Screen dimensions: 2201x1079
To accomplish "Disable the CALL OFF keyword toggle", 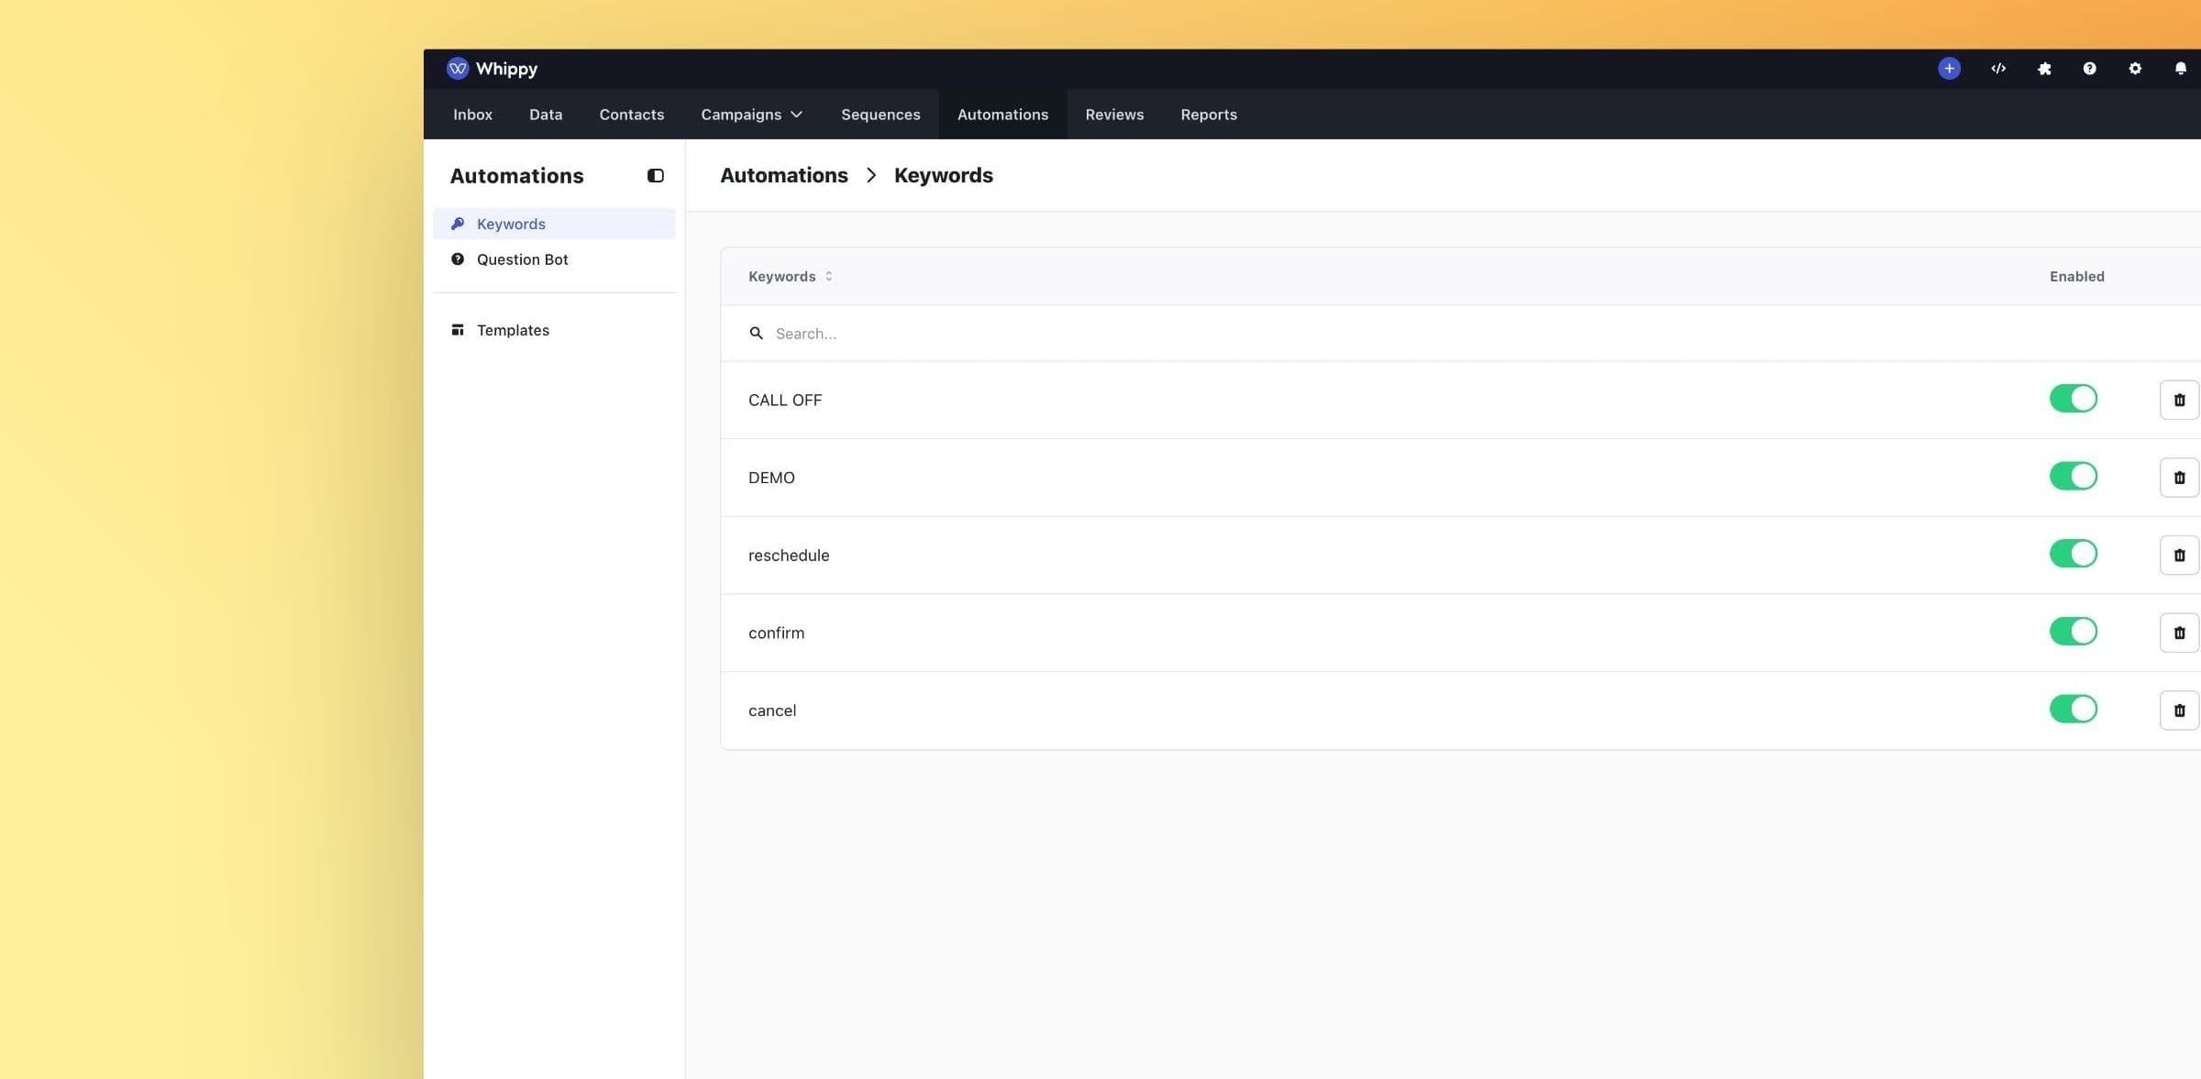I will [2074, 398].
